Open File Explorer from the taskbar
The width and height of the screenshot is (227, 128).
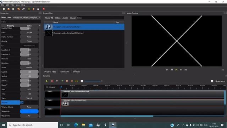pyautogui.click(x=83, y=125)
